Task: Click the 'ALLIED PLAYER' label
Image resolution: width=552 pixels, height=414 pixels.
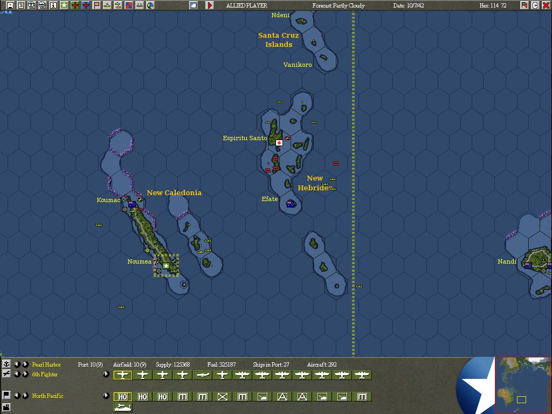Action: [x=246, y=5]
